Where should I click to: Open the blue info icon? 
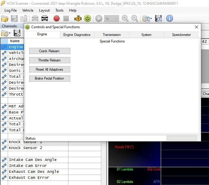point(169,18)
